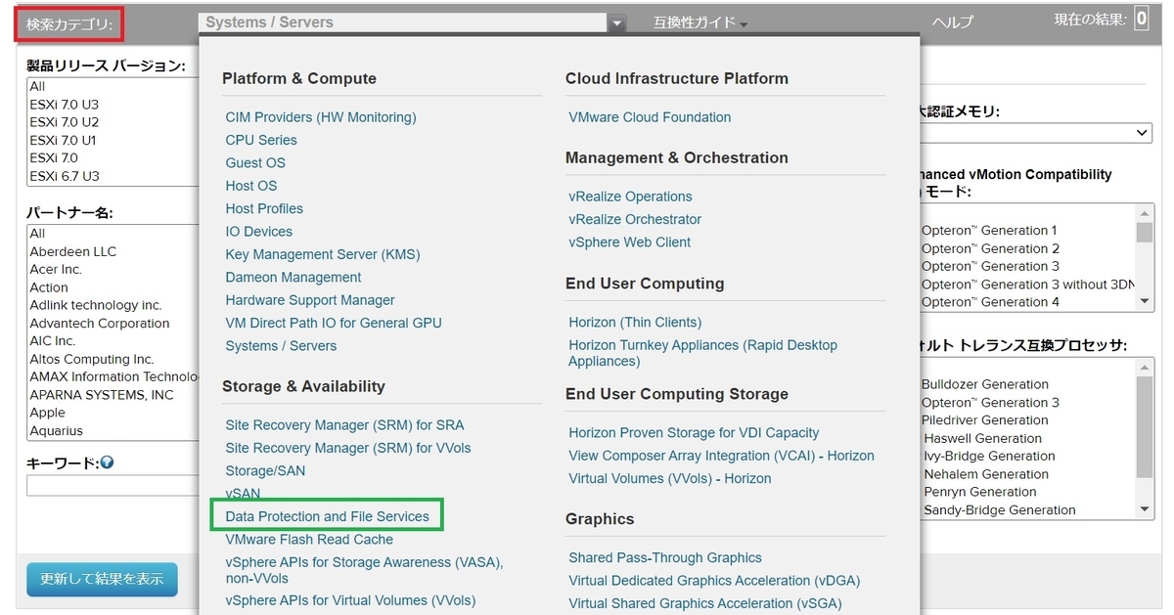Select vRealize Operations category
The height and width of the screenshot is (615, 1174).
coord(630,197)
